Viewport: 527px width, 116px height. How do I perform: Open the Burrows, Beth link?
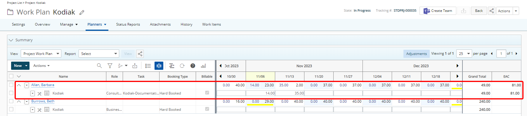[43, 101]
